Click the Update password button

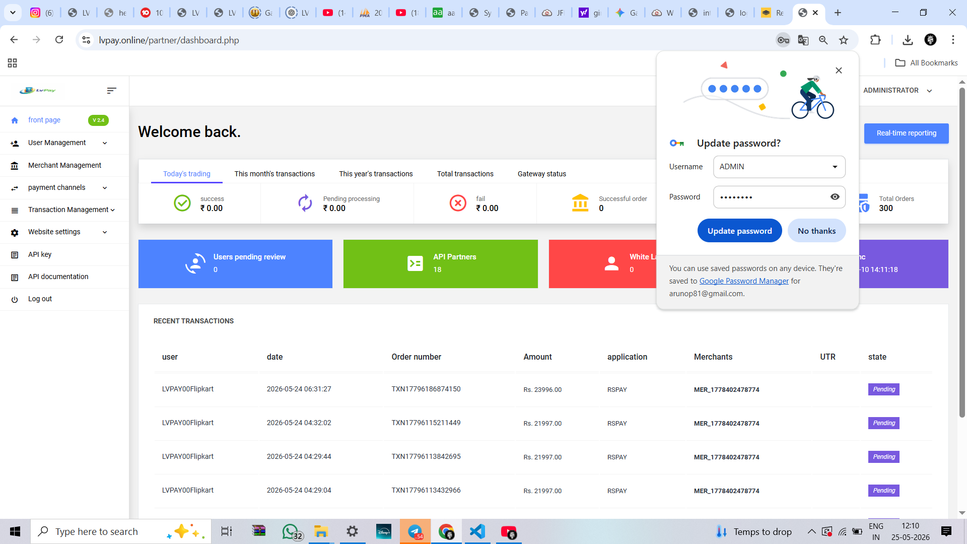click(x=739, y=231)
